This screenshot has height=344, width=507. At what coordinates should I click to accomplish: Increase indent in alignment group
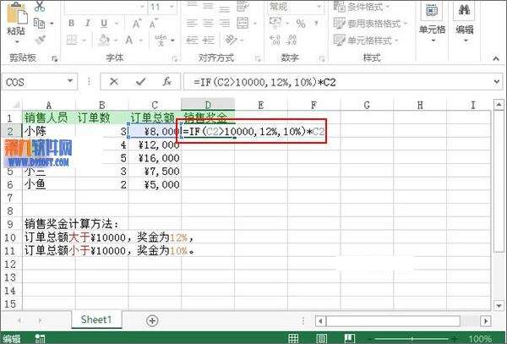208,41
